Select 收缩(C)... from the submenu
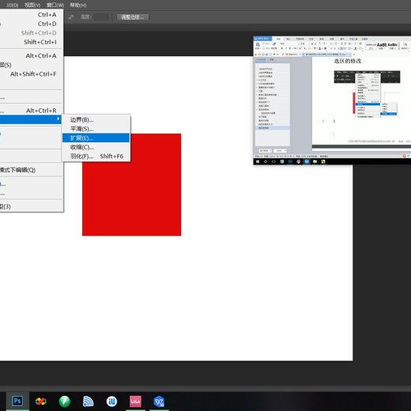 click(96, 147)
